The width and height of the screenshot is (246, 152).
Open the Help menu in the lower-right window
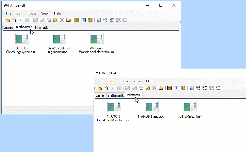[x=150, y=81]
